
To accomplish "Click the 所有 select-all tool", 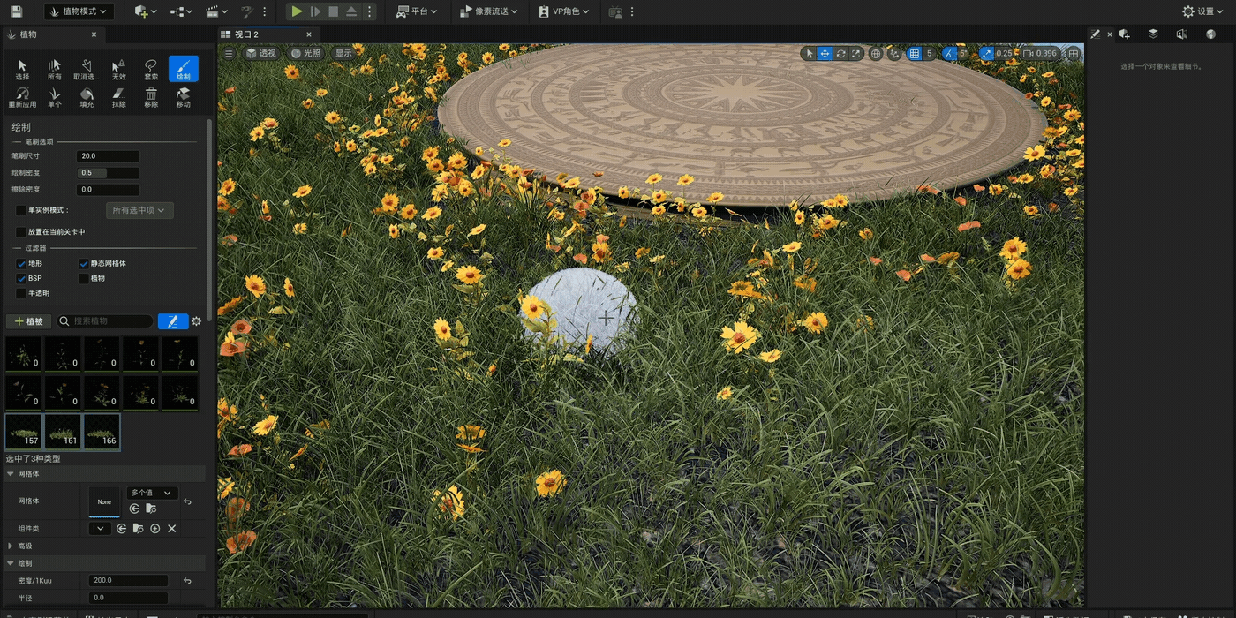I will tap(55, 69).
